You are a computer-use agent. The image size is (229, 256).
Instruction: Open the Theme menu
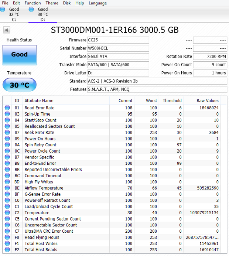tap(52, 3)
